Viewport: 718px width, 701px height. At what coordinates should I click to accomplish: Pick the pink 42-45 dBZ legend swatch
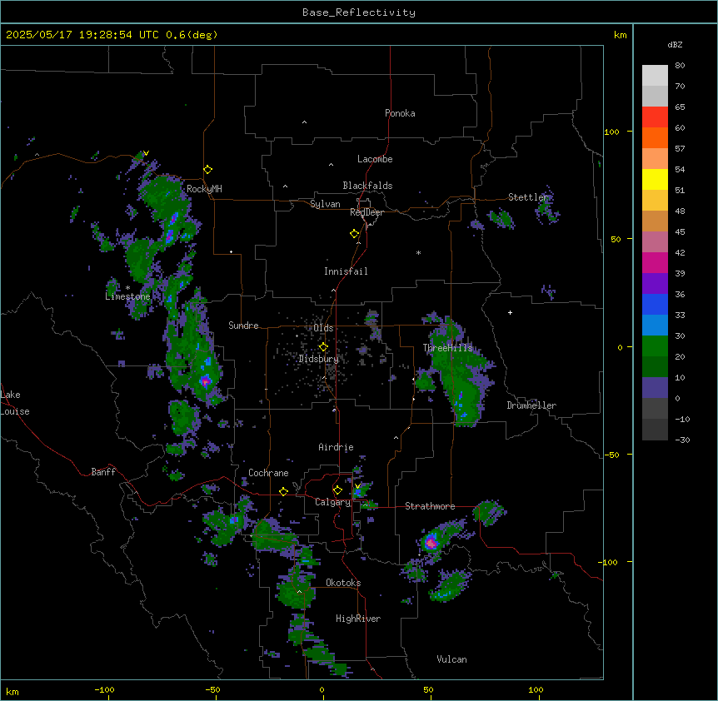(655, 242)
